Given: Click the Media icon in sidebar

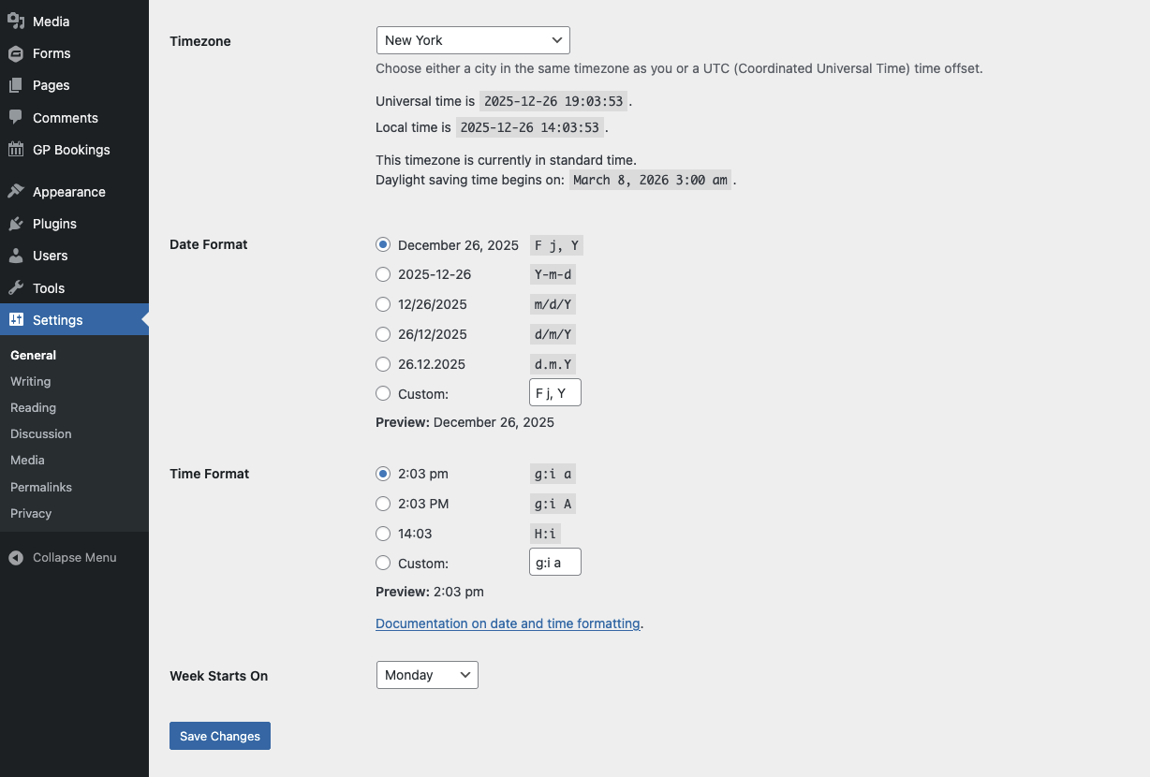Looking at the screenshot, I should [16, 21].
